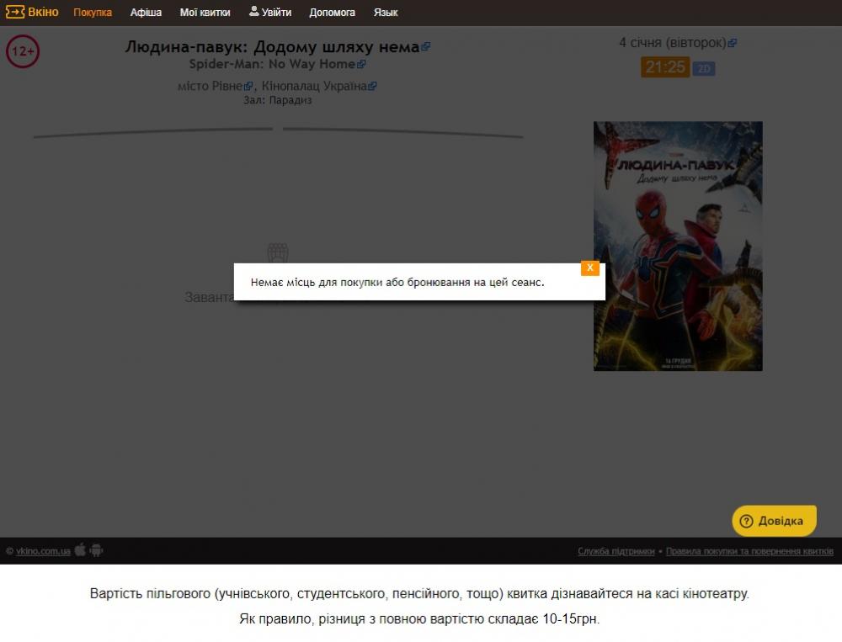Viewport: 842px width, 642px height.
Task: Open the Android app icon in footer
Action: point(97,550)
